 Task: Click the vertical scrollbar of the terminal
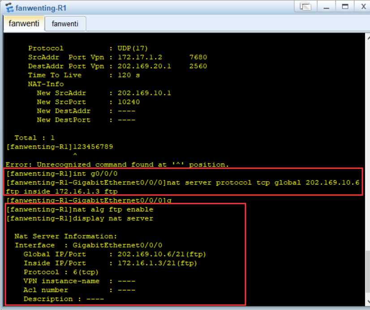368,170
